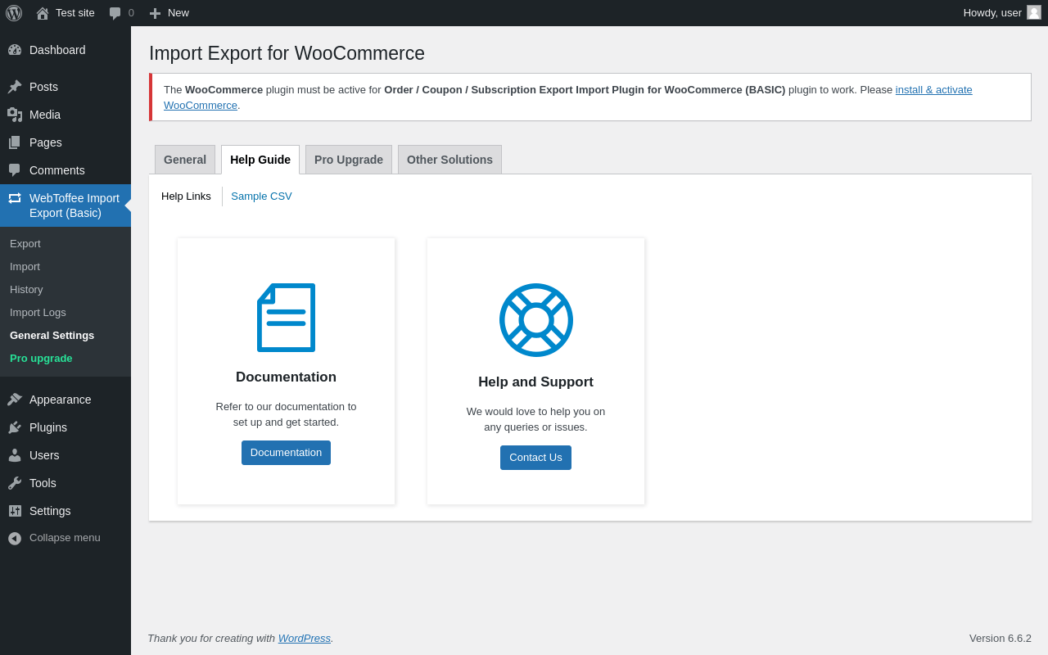
Task: Click the large Documentation page icon
Action: (286, 318)
